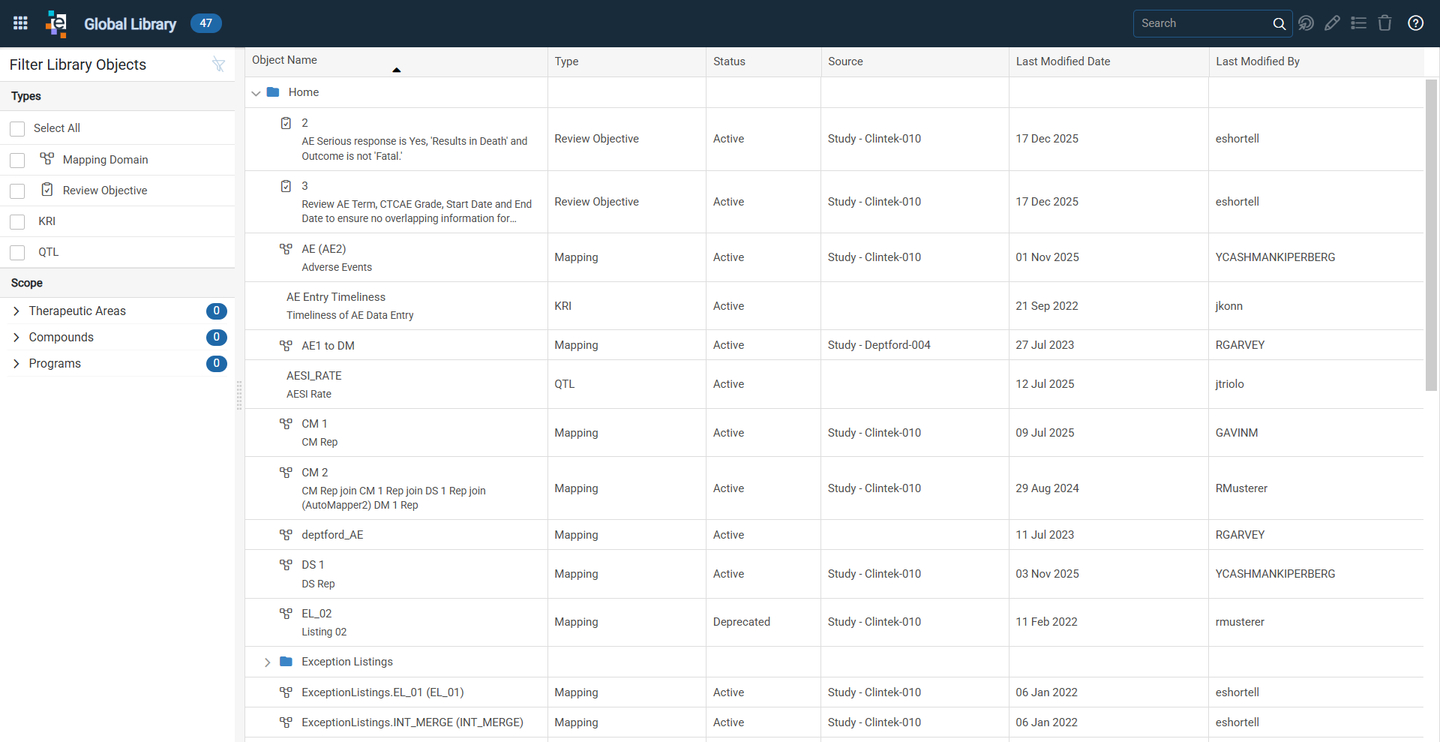Expand the Therapeutic Areas scope
Screen dimensions: 1440x742
[16, 311]
